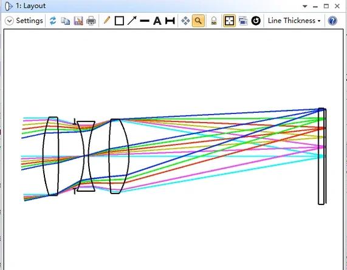The height and width of the screenshot is (270, 347).
Task: Click the clone window icon
Action: click(x=243, y=21)
